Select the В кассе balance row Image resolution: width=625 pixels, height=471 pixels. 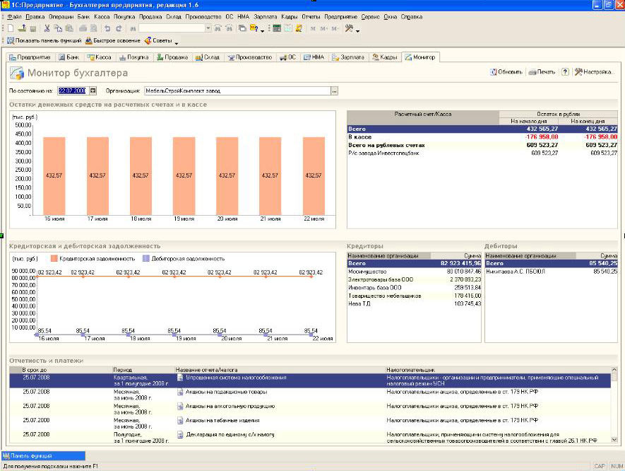482,137
